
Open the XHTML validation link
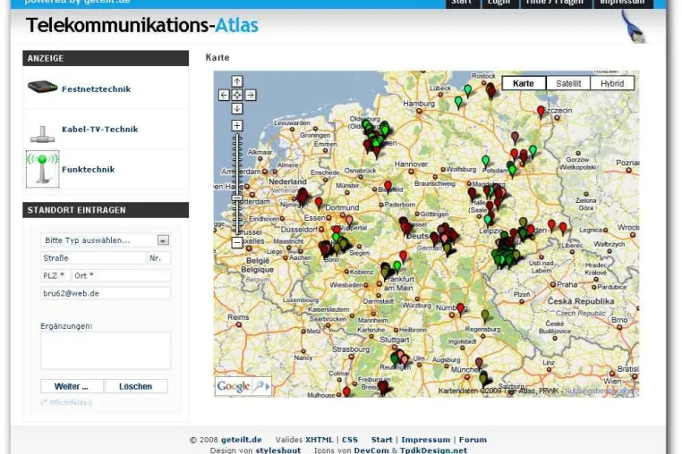pyautogui.click(x=319, y=440)
